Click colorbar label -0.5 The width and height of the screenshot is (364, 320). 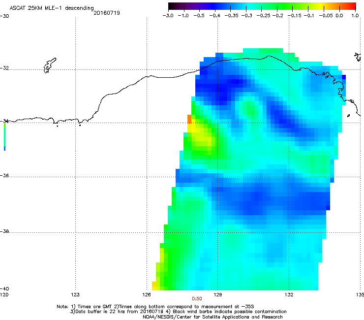[x=199, y=16]
